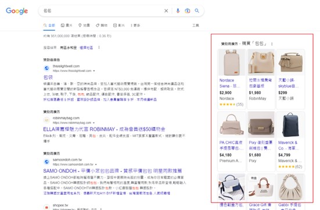Open three-dot menu next to location line
The height and width of the screenshot is (210, 320).
(x=99, y=48)
